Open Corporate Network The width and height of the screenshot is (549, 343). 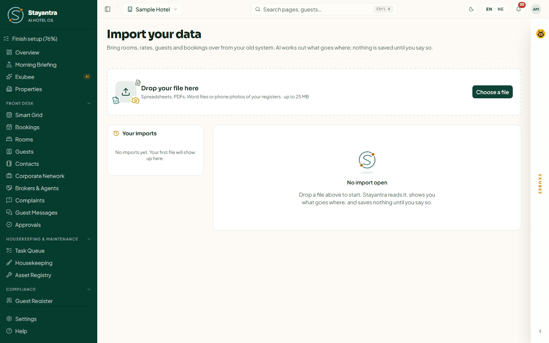pos(48,176)
